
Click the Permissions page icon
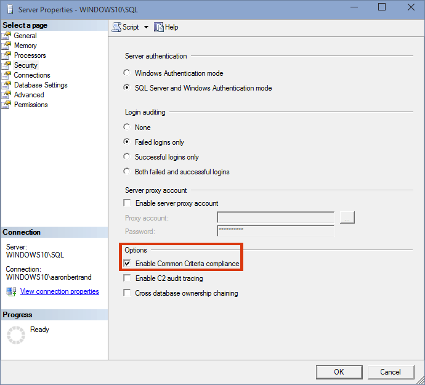(7, 105)
